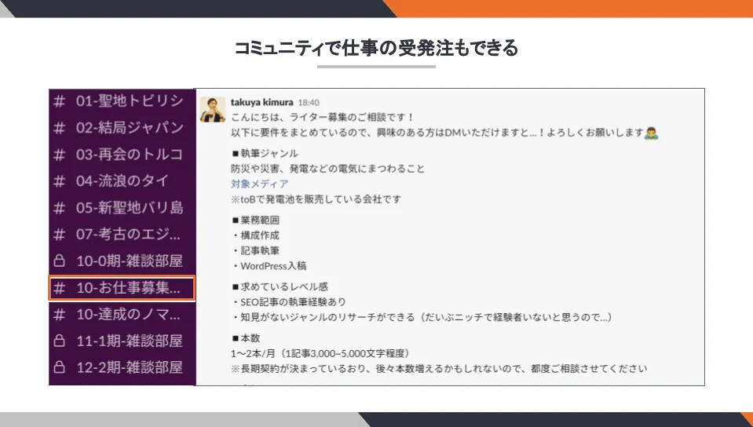Click the note ※toBで発電池を販売している会社です
The image size is (753, 427).
(316, 199)
